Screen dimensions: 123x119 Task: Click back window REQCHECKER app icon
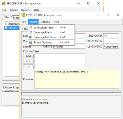click(x=4, y=3)
